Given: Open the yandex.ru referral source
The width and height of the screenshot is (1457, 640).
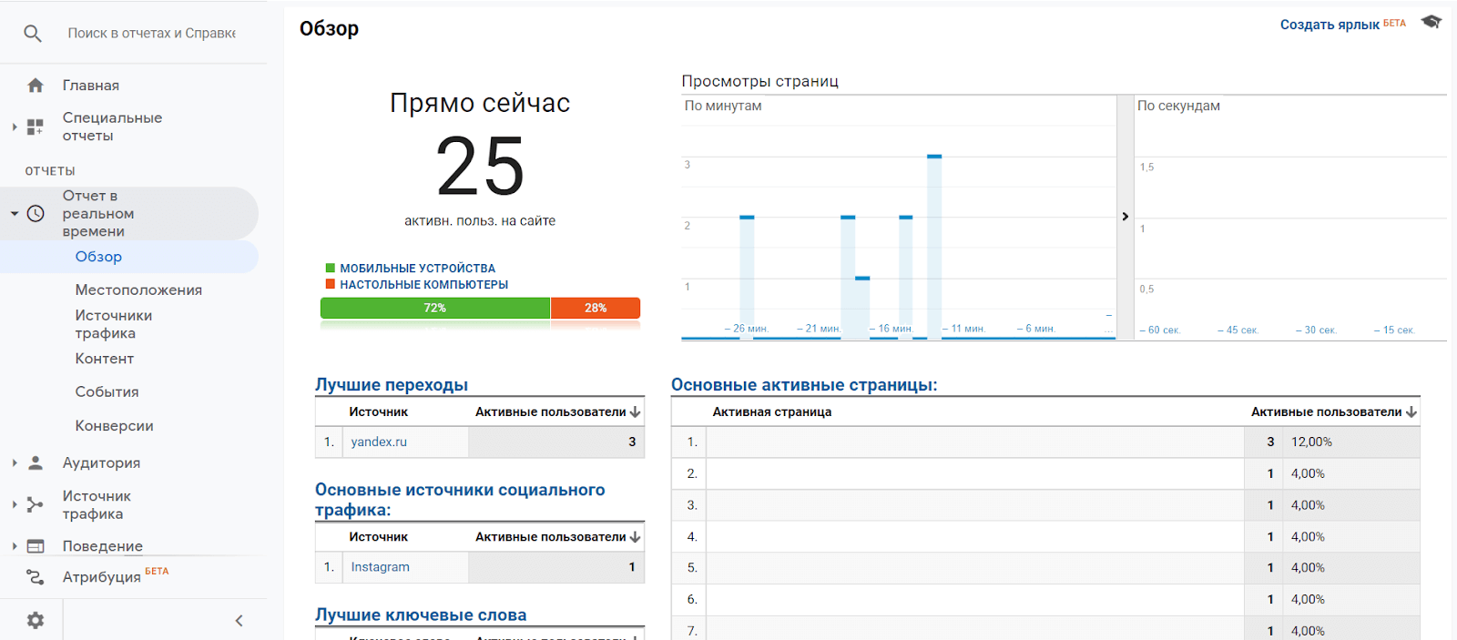Looking at the screenshot, I should point(379,442).
